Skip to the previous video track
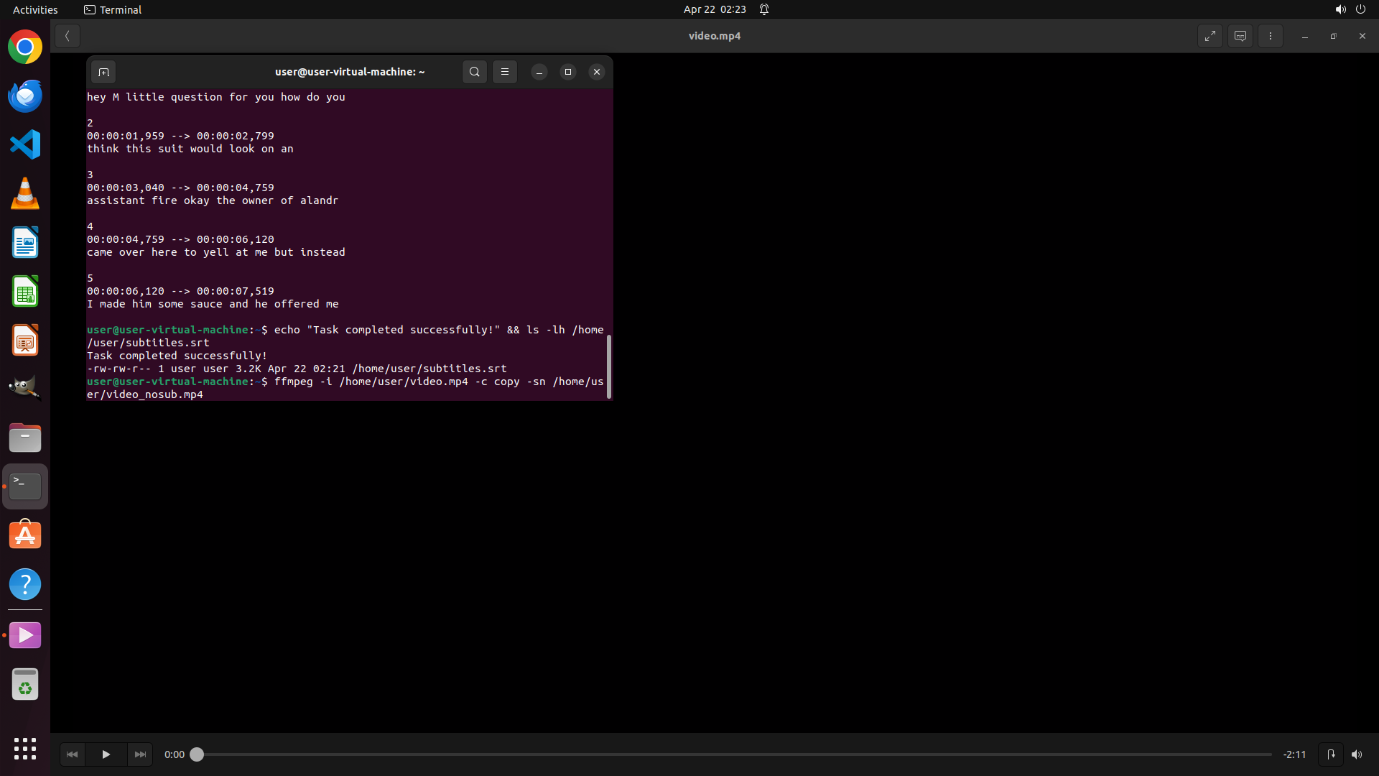The height and width of the screenshot is (776, 1379). click(72, 754)
